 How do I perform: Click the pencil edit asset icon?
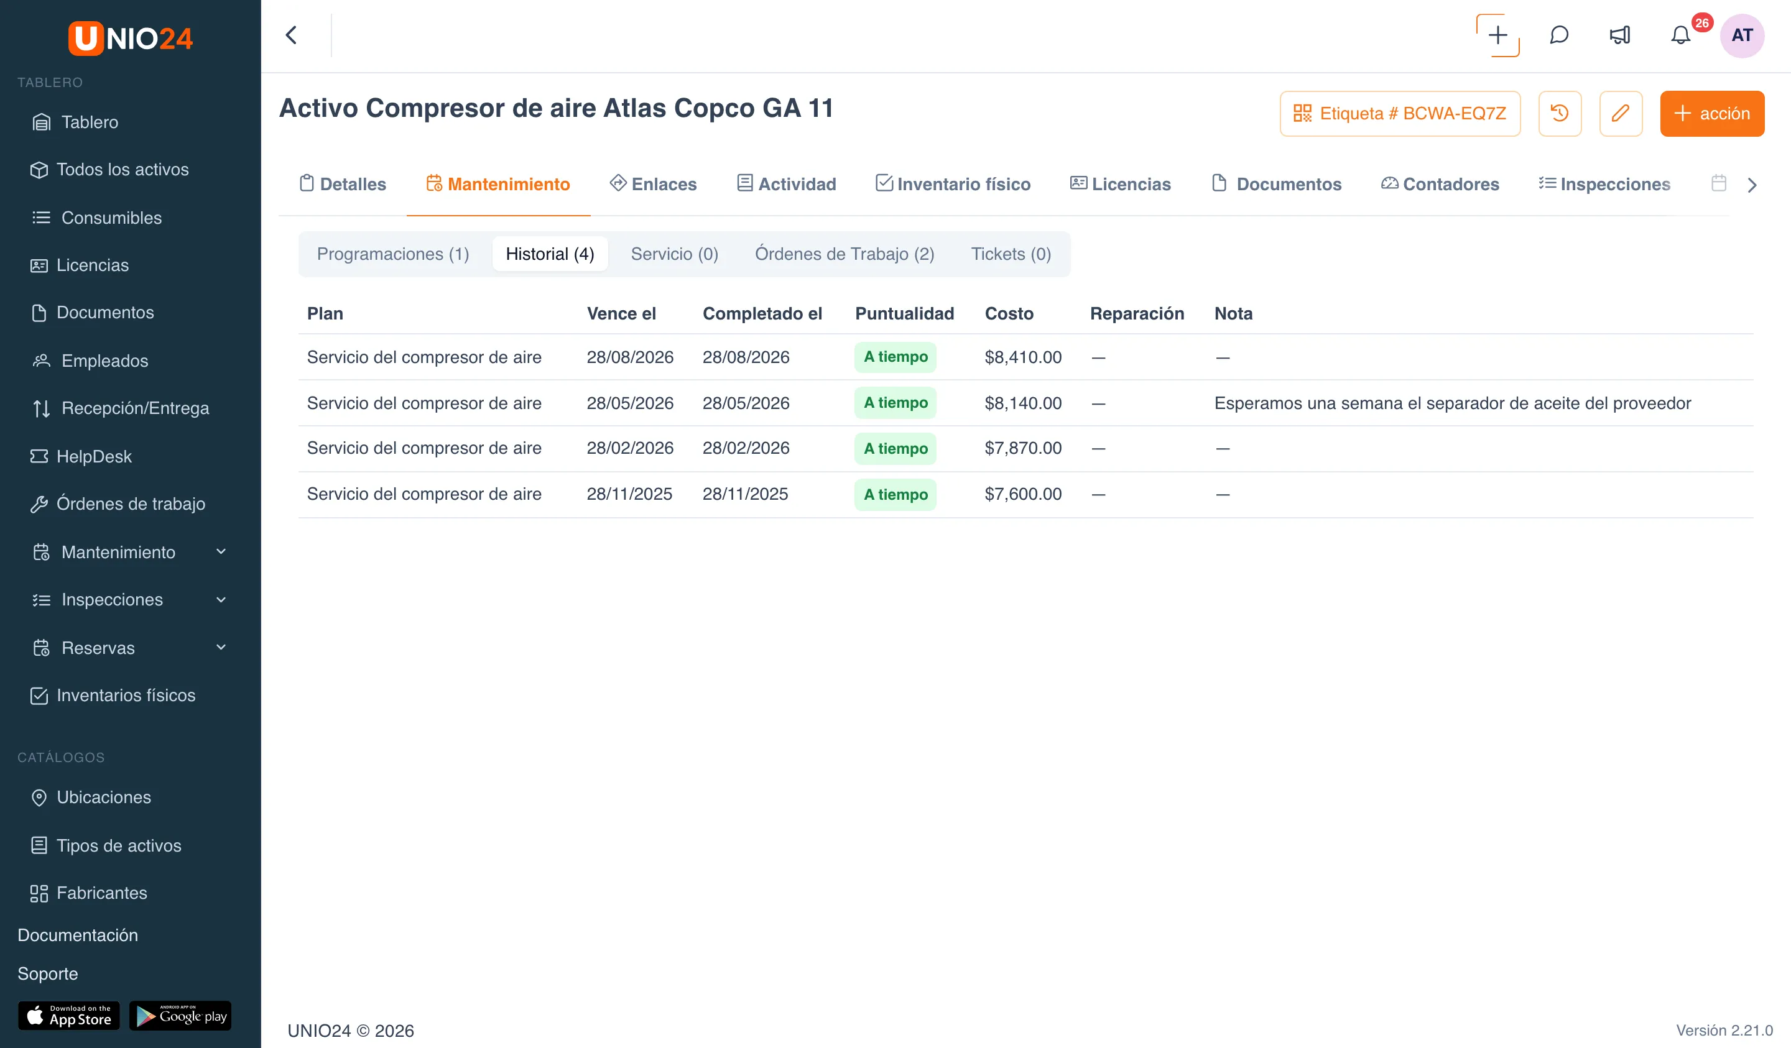click(1621, 113)
